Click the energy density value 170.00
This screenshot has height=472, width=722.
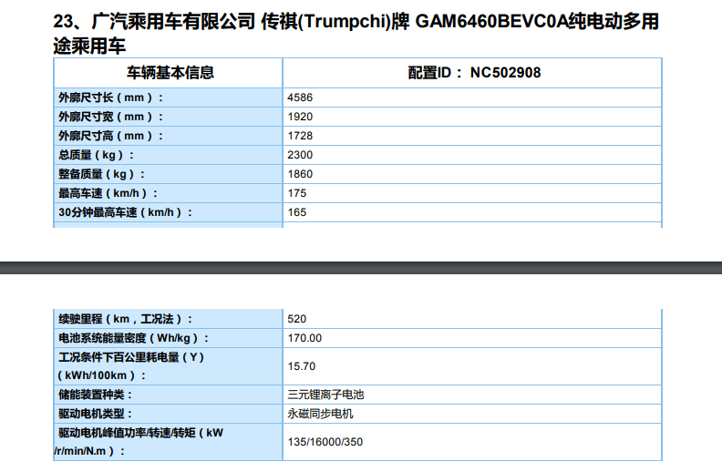[304, 338]
